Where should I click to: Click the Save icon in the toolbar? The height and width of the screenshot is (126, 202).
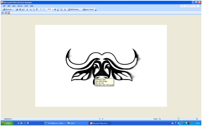pos(17,9)
